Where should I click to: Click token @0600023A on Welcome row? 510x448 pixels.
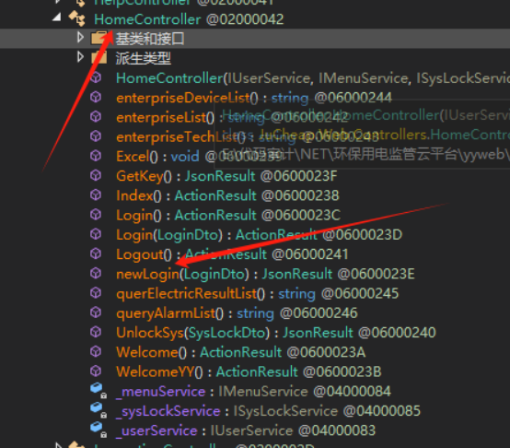point(326,352)
